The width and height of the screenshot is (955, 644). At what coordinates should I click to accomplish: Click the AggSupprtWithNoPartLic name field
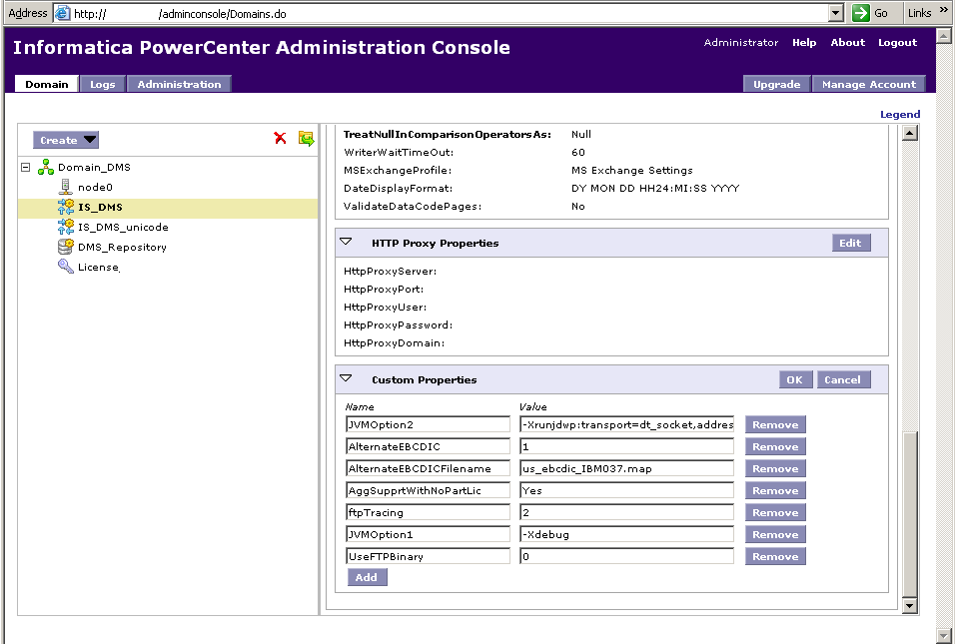[x=428, y=490]
